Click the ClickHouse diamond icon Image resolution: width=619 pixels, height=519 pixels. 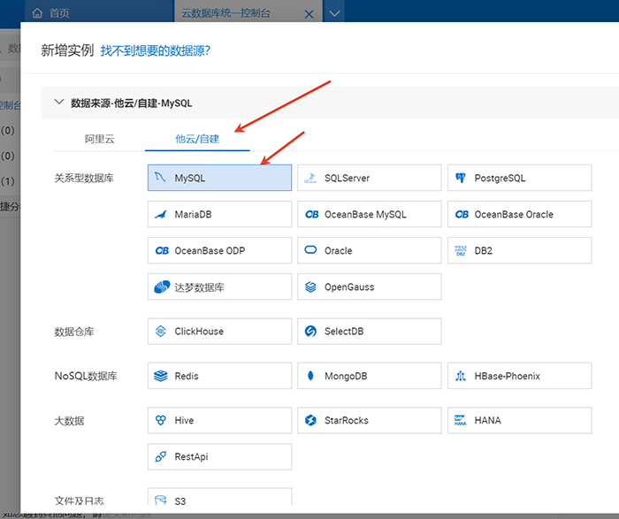click(x=160, y=332)
